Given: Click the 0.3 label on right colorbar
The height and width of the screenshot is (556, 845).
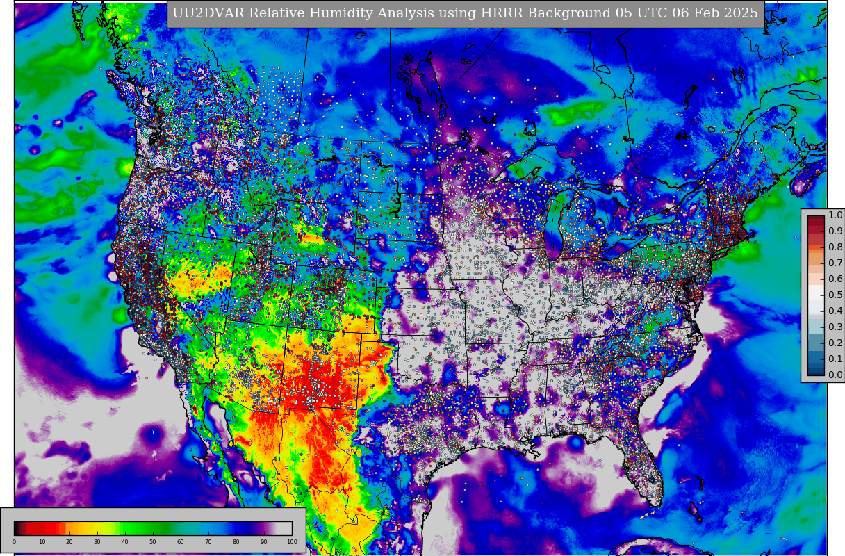Looking at the screenshot, I should [835, 327].
